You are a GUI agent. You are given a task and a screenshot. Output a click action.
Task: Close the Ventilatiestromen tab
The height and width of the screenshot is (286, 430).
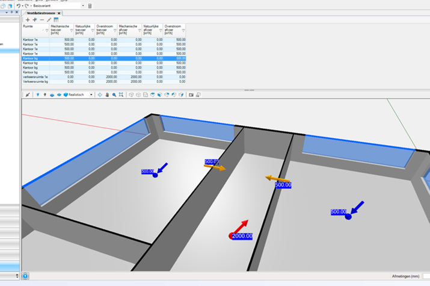[59, 13]
